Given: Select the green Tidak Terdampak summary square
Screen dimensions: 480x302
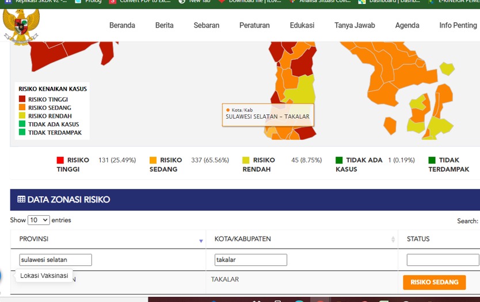Looking at the screenshot, I should coord(432,160).
